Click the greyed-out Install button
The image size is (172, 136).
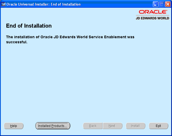(136, 126)
